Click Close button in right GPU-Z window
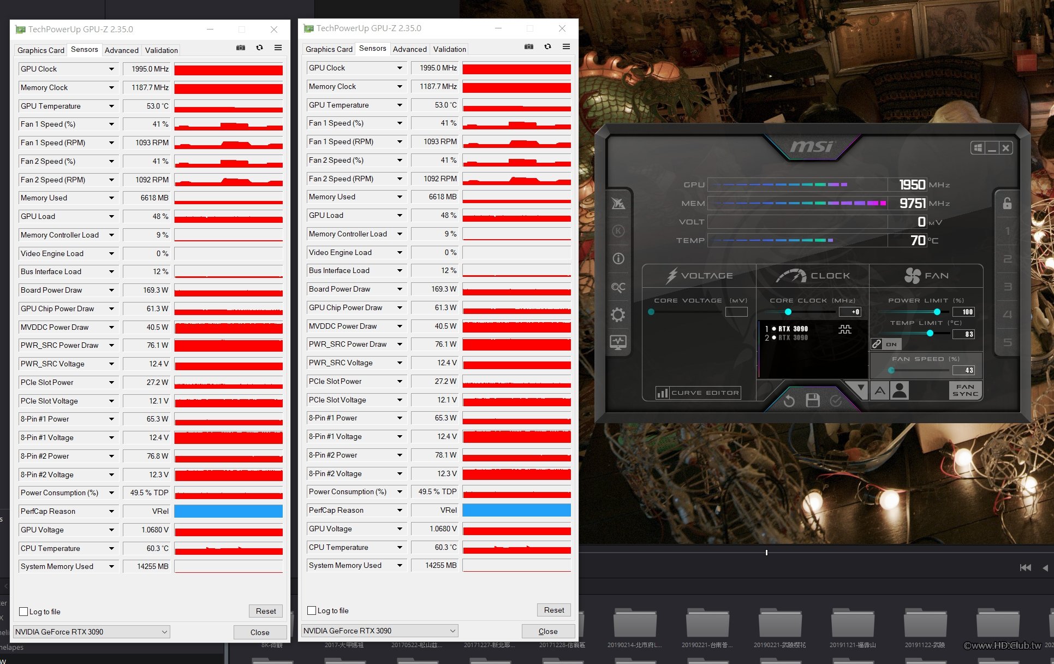Screen dimensions: 1054x664 pos(548,631)
